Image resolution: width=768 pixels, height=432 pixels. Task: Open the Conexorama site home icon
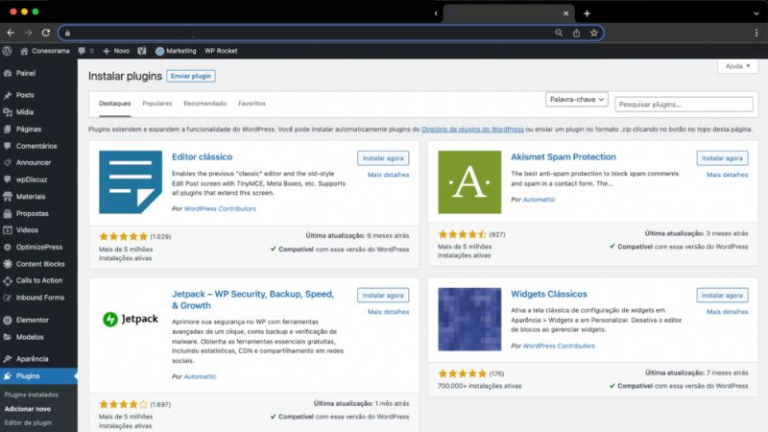click(x=23, y=51)
